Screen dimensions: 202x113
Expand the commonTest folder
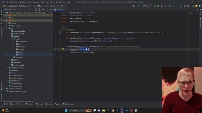(9, 34)
